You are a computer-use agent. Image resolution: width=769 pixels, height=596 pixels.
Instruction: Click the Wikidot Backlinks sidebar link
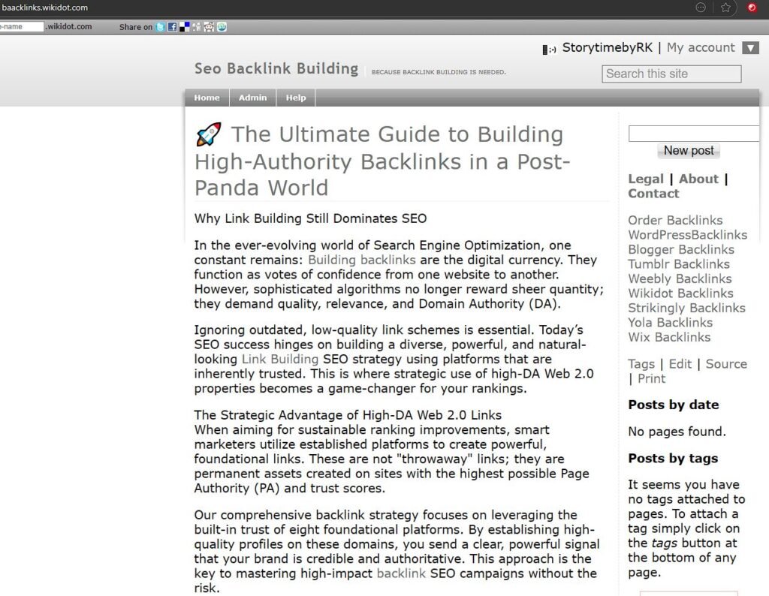click(x=680, y=293)
